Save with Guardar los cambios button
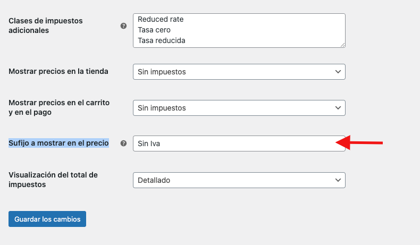Screen dimensions: 420x245 coord(47,219)
